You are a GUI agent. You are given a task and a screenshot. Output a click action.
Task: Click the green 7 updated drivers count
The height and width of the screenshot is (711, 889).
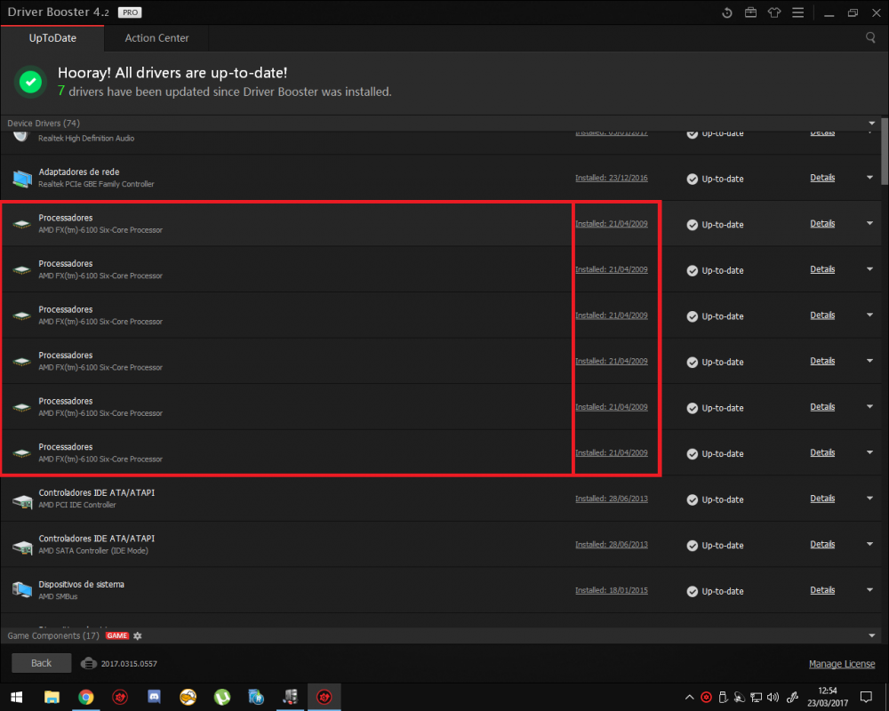(x=61, y=91)
